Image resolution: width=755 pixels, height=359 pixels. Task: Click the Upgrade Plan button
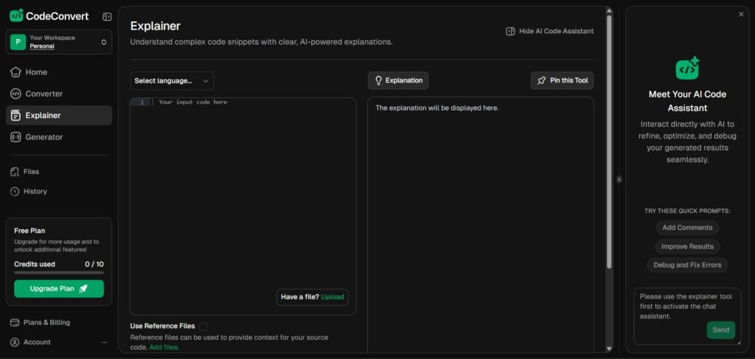(59, 288)
